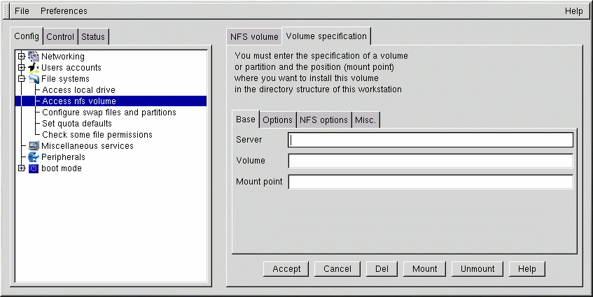Viewport: 593px width, 297px height.
Task: Click the Users accounts penguin icon
Action: click(34, 68)
